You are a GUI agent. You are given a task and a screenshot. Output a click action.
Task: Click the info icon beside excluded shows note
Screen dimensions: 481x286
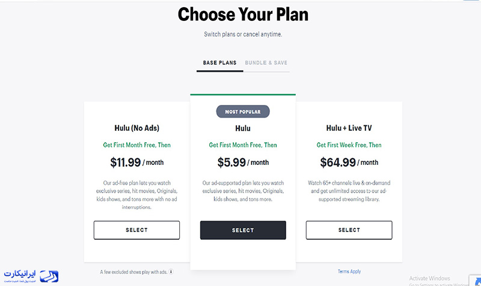pos(171,272)
